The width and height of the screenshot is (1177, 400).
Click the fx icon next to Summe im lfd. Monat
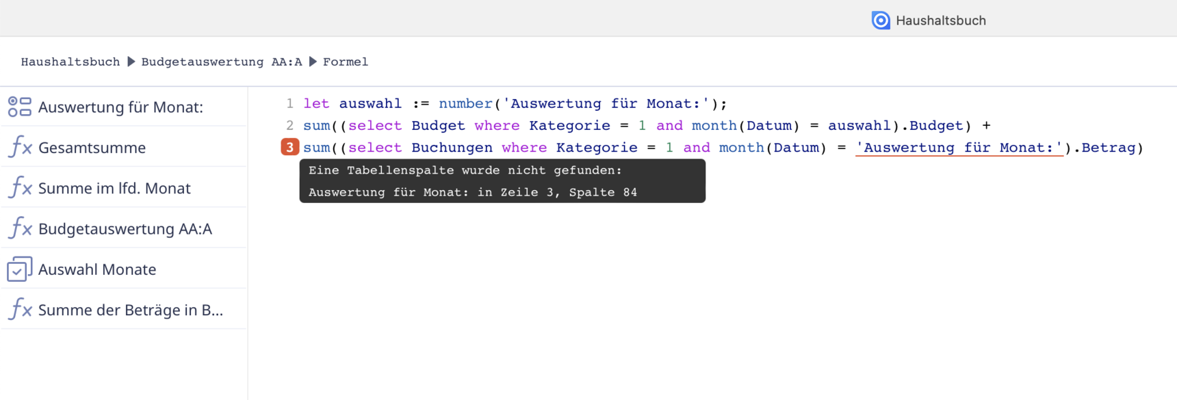[20, 187]
